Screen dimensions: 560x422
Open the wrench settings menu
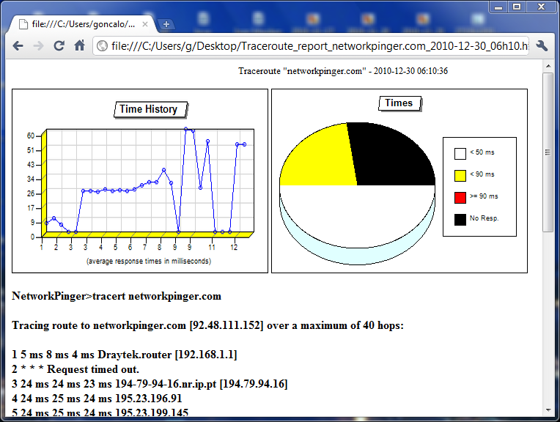point(542,45)
